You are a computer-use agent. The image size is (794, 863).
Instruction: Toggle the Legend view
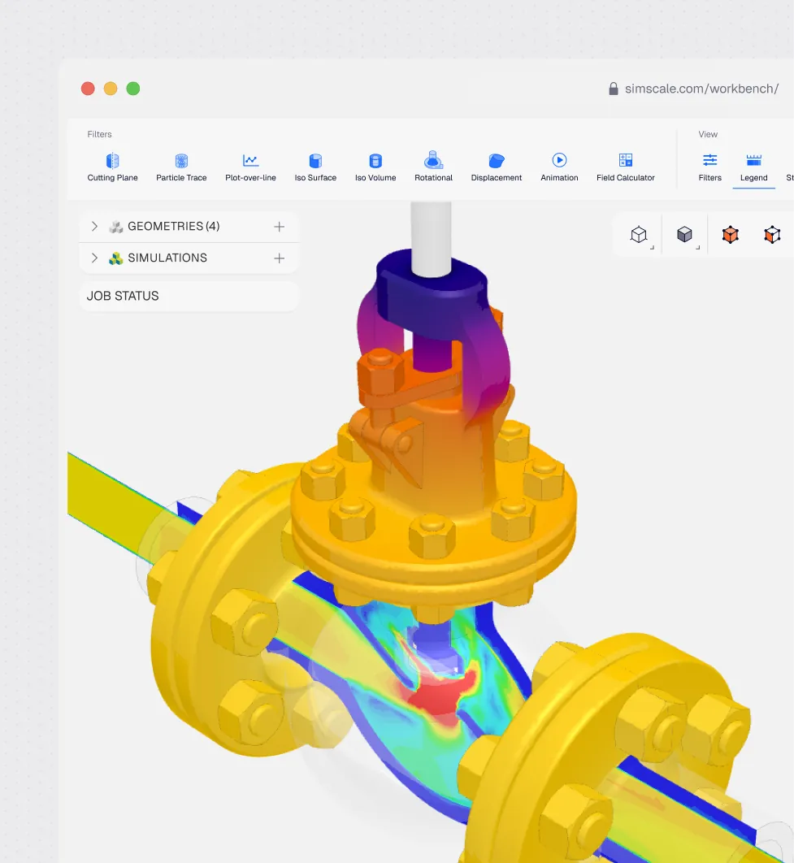pyautogui.click(x=754, y=167)
